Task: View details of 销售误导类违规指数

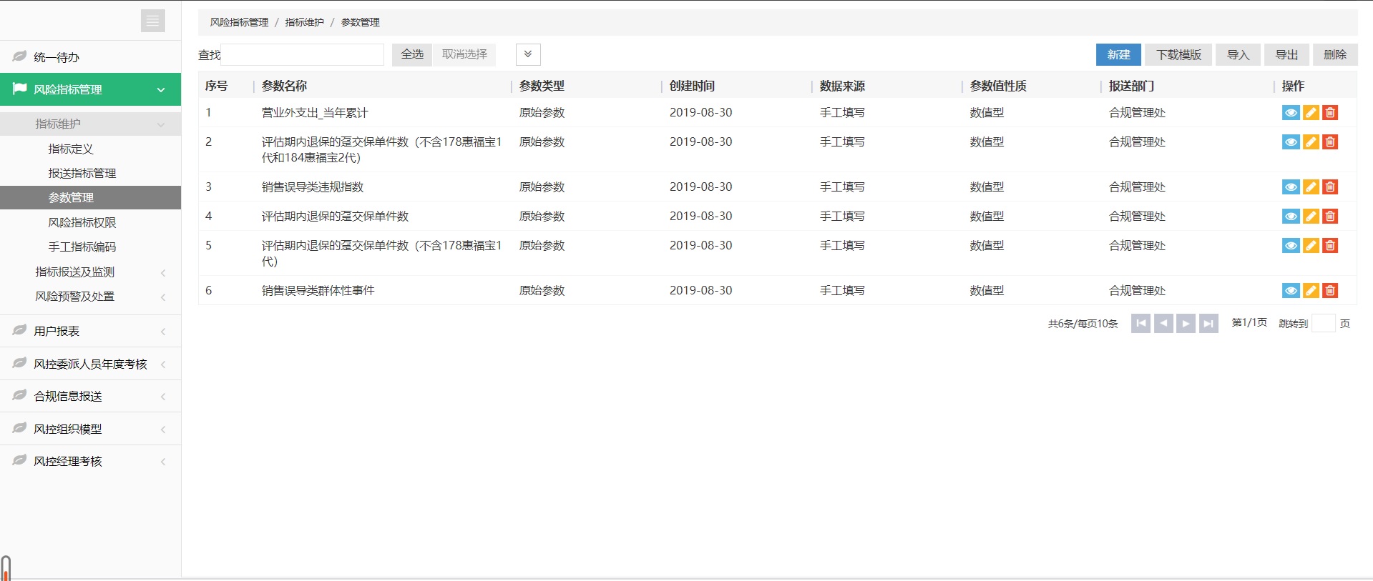Action: [1291, 187]
